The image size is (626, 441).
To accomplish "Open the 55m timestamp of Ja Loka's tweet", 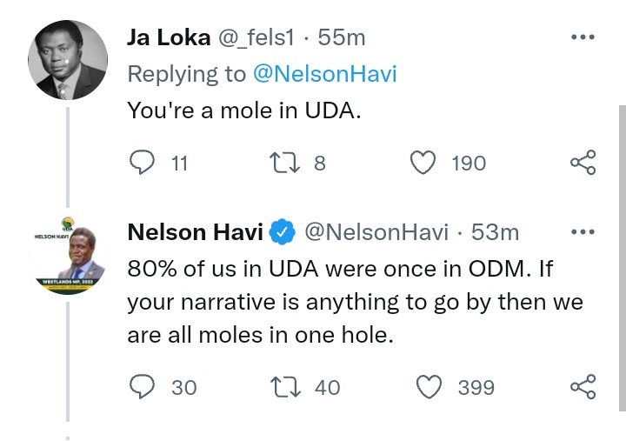I will pyautogui.click(x=342, y=38).
